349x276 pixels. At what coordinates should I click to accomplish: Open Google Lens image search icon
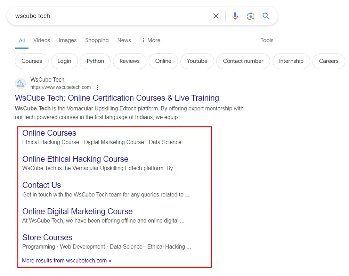[x=251, y=16]
